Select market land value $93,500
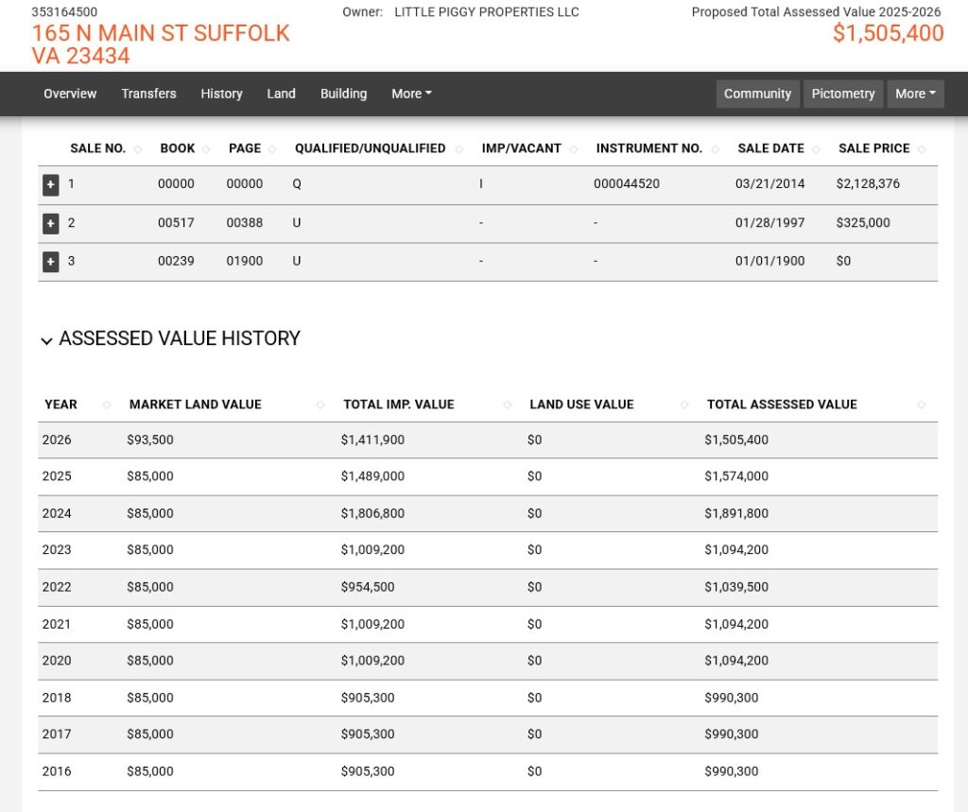The image size is (968, 812). click(x=150, y=441)
